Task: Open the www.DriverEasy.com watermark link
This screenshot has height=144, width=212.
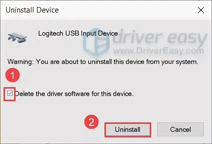Action: coord(158,51)
